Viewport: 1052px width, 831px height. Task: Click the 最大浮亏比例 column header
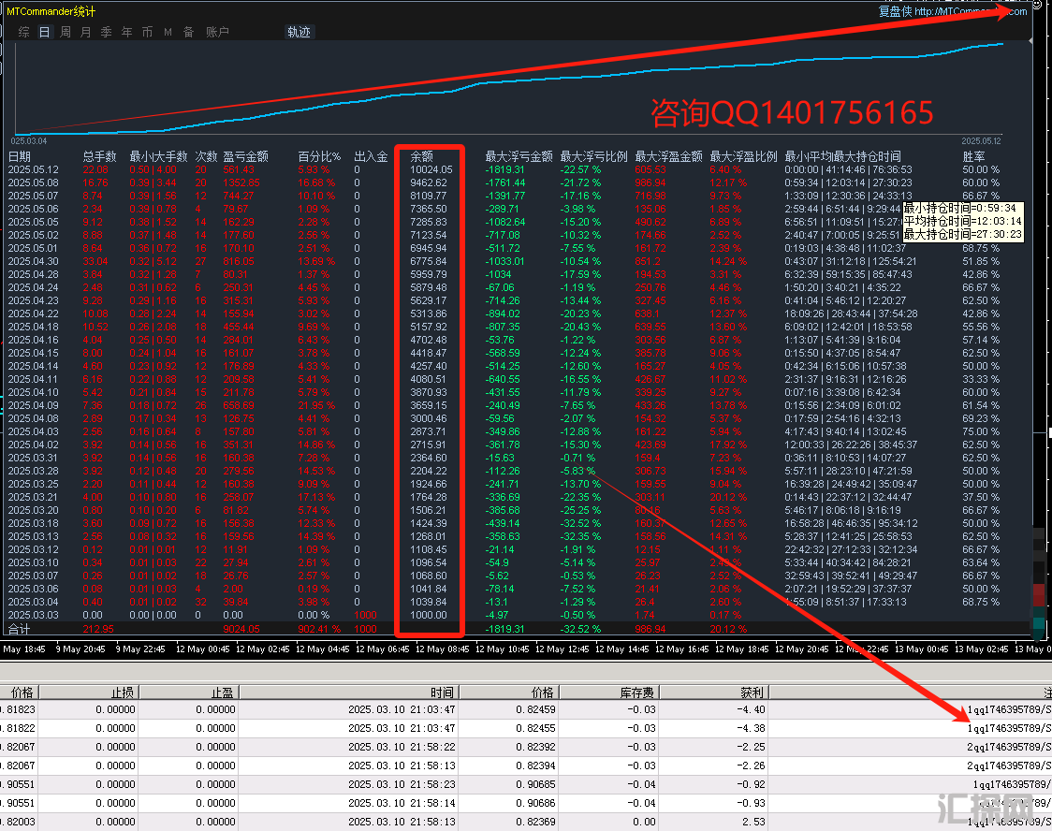593,156
